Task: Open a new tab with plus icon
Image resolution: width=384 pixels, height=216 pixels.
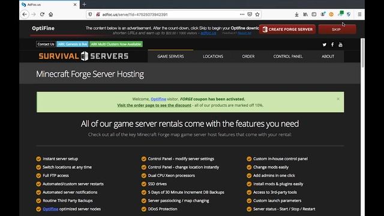Action: point(84,4)
